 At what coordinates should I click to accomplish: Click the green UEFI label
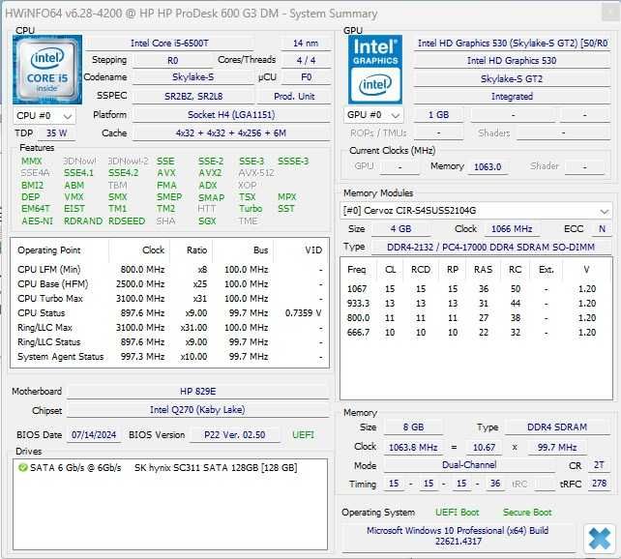click(x=303, y=434)
